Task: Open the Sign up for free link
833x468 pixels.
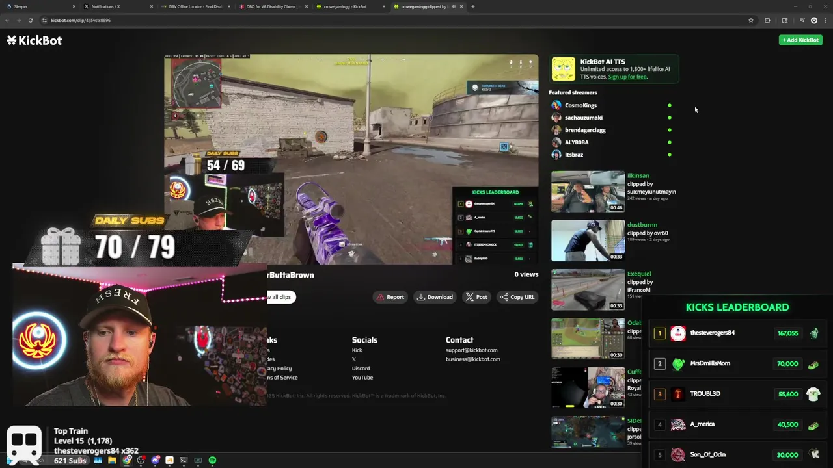Action: click(x=627, y=77)
